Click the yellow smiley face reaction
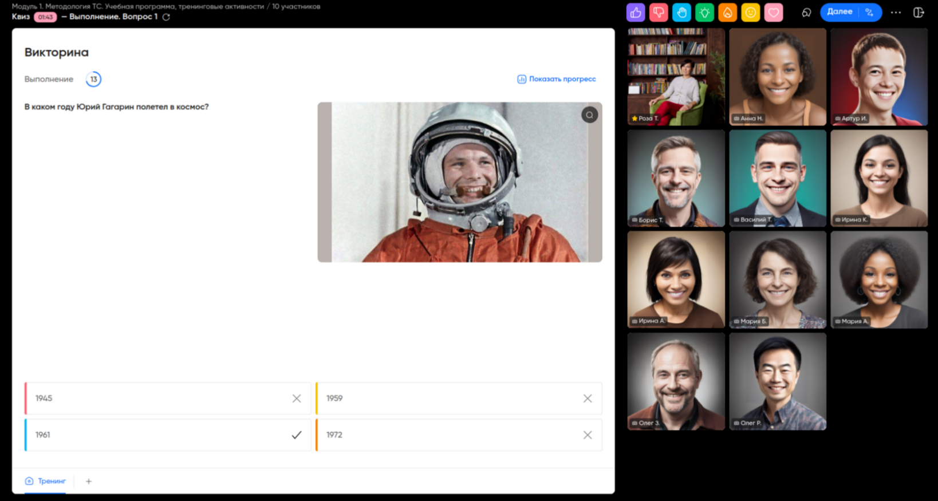The width and height of the screenshot is (938, 501). pos(750,12)
